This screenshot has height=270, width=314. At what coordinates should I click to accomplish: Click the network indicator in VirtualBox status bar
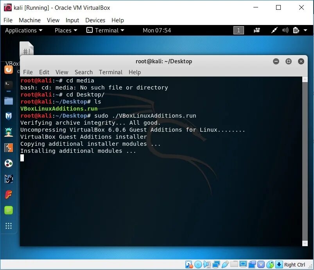(216, 265)
